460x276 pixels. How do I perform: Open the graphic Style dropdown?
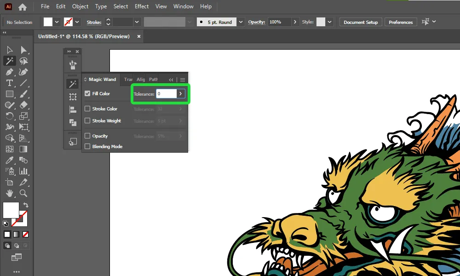point(329,22)
